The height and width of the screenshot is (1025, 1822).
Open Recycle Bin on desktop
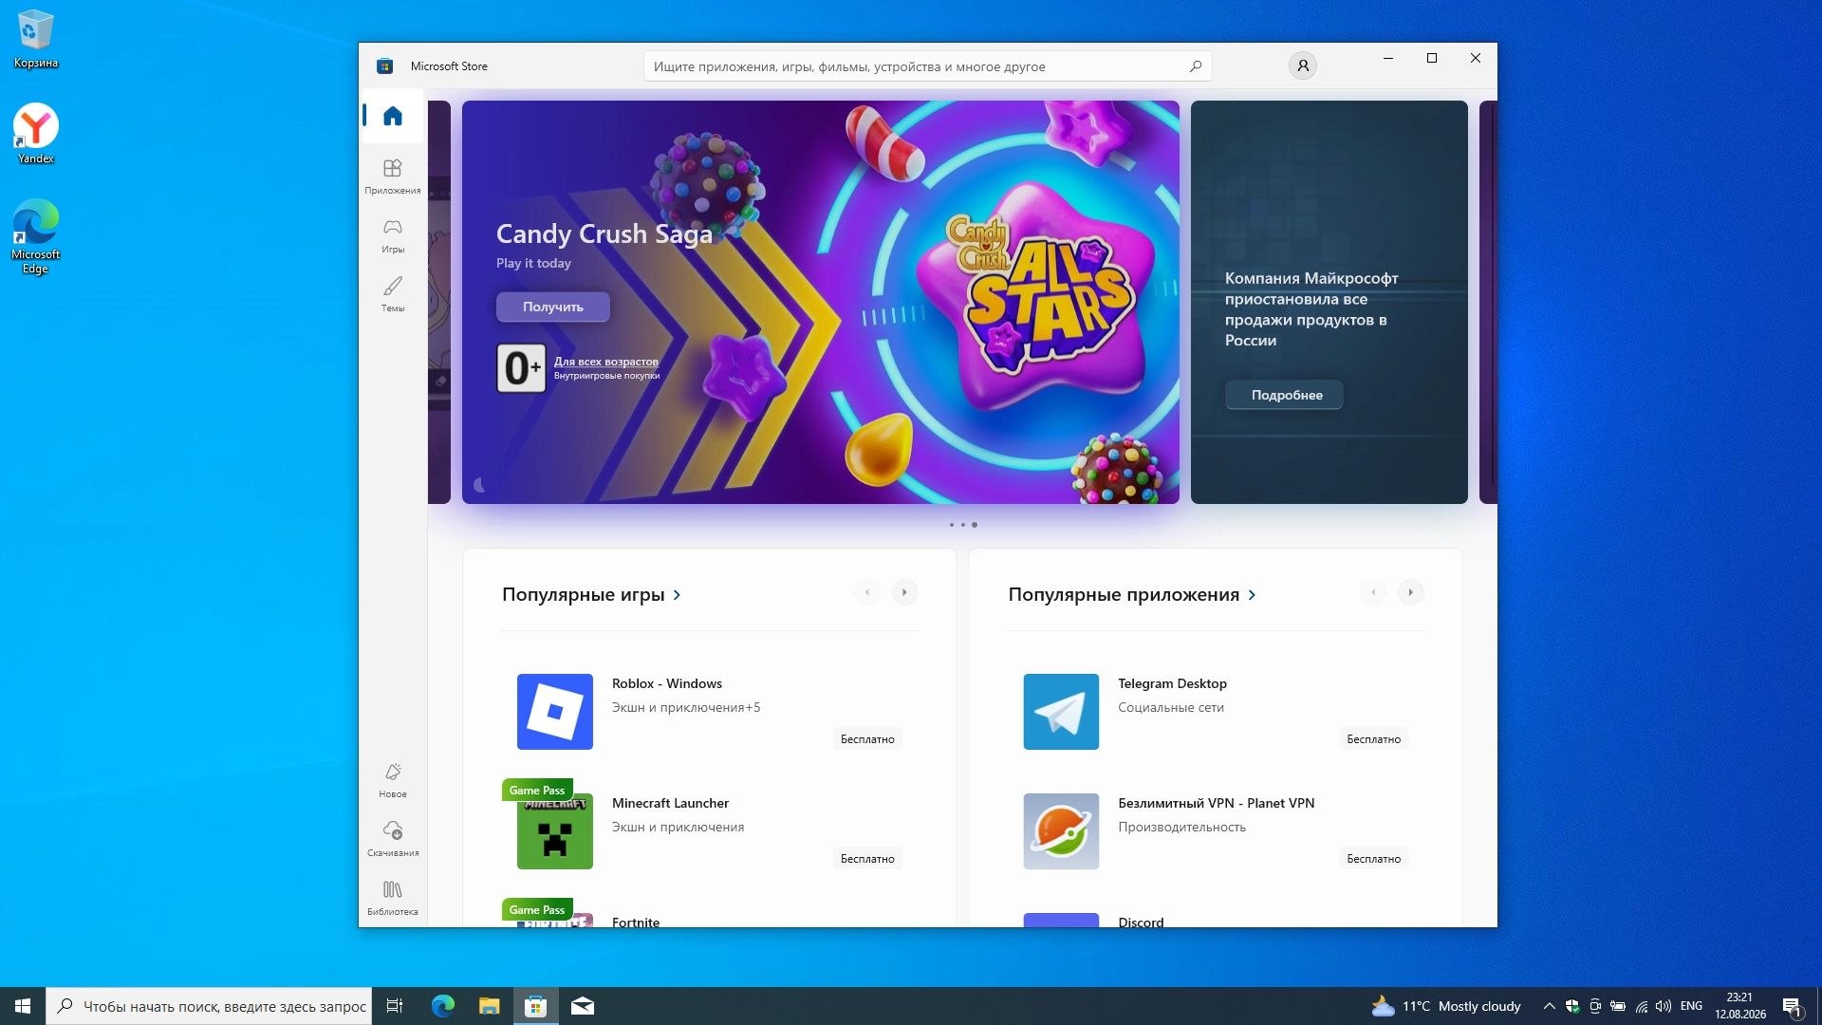tap(36, 39)
